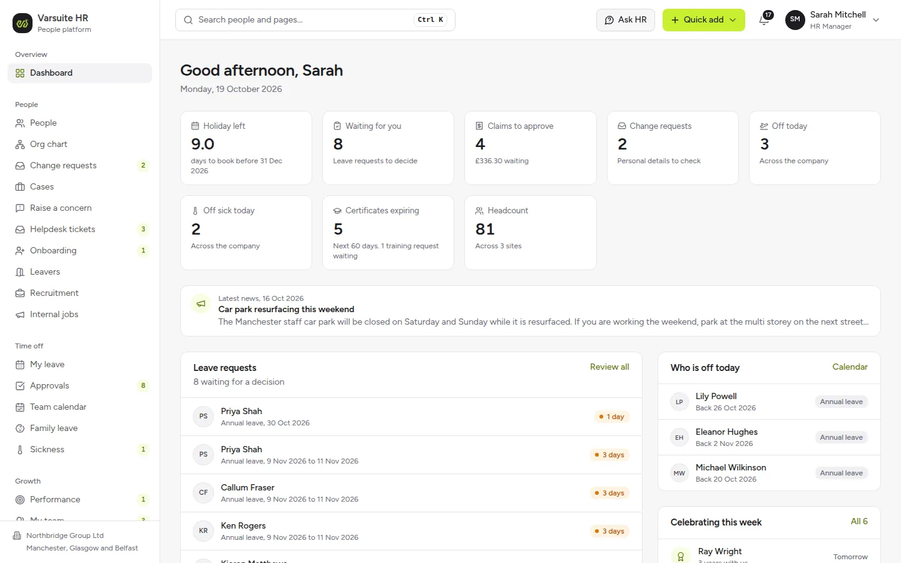Click the People sidebar icon
The width and height of the screenshot is (901, 563).
point(20,123)
